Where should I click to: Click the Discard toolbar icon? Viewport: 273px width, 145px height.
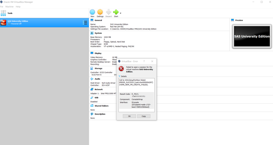pyautogui.click(x=108, y=12)
